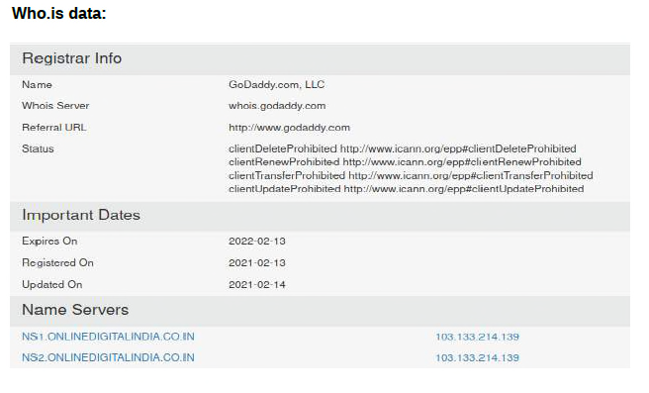This screenshot has width=649, height=393.
Task: Click the 'Name' field label
Action: pos(37,85)
